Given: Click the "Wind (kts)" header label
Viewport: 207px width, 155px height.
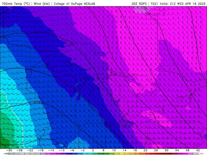Looking at the screenshot, I should [42, 4].
